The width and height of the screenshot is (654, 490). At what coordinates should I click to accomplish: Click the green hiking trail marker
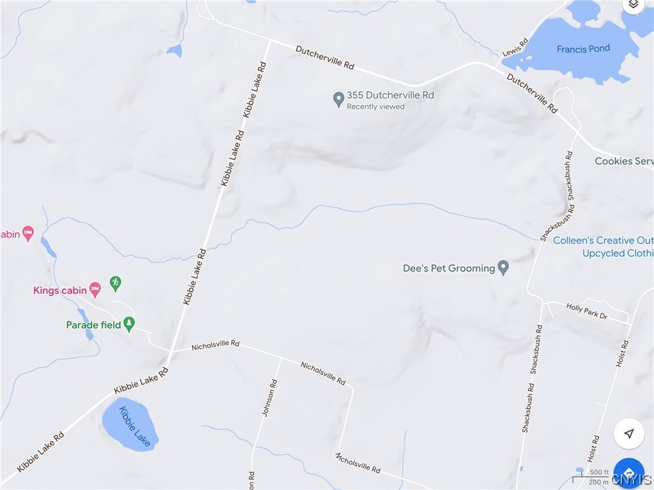[116, 283]
